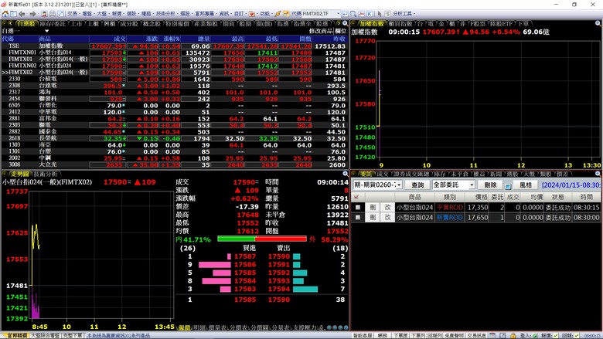Click the zoom icon at order panel corner
Viewport: 603px width, 339px height.
[x=598, y=174]
